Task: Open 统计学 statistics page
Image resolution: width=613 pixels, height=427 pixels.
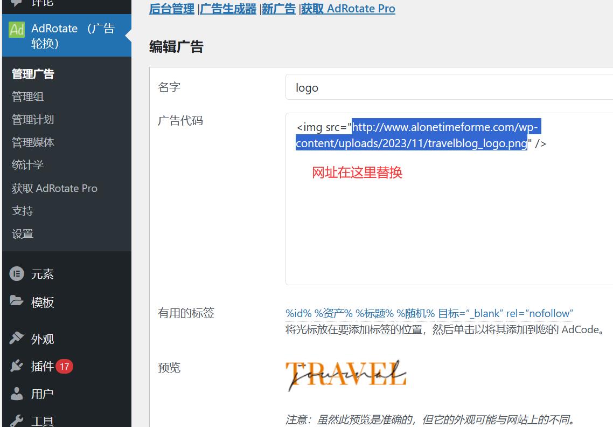Action: pos(27,165)
